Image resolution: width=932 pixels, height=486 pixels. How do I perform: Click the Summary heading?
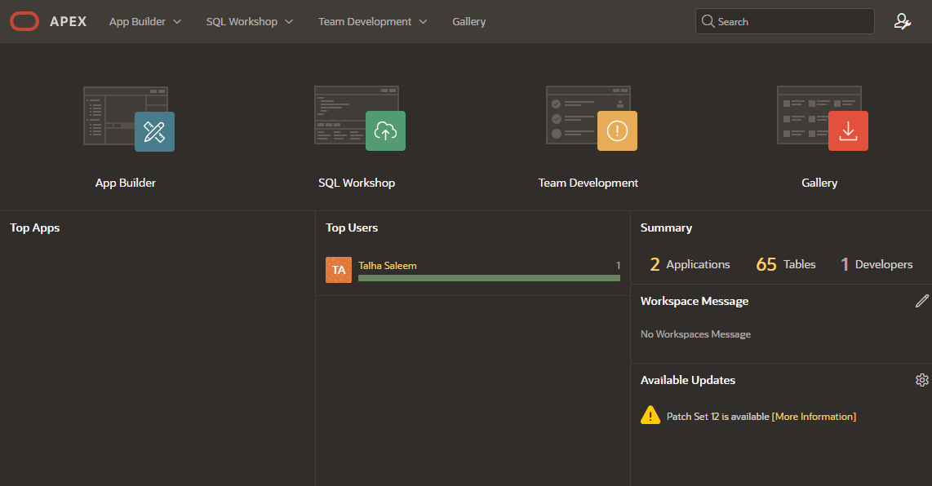(x=666, y=228)
